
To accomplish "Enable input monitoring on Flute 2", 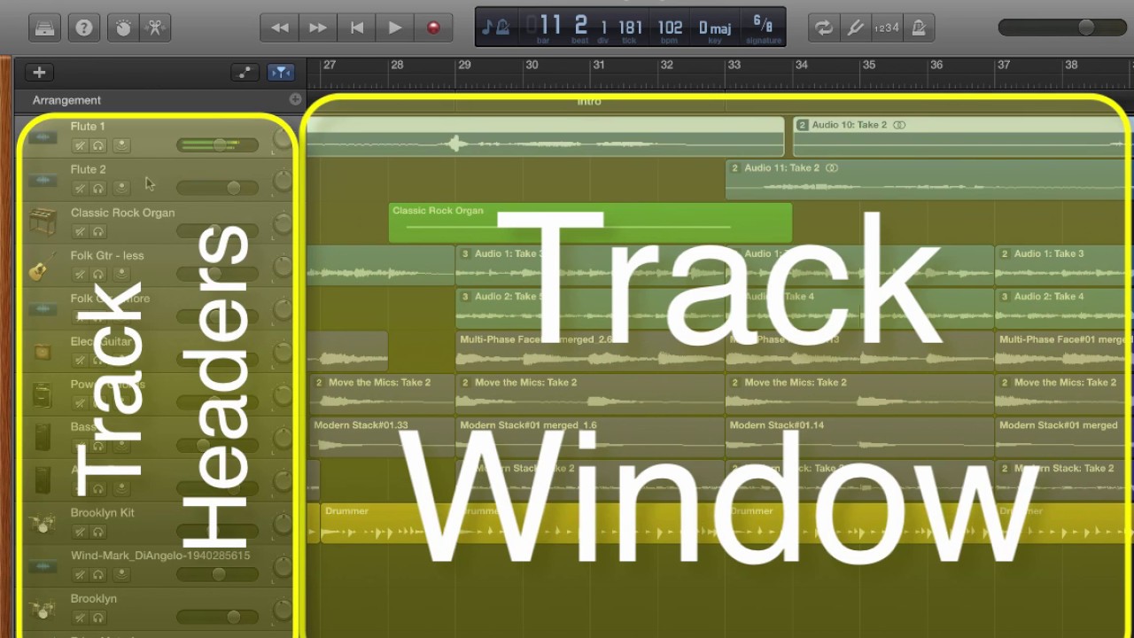I will click(x=121, y=188).
